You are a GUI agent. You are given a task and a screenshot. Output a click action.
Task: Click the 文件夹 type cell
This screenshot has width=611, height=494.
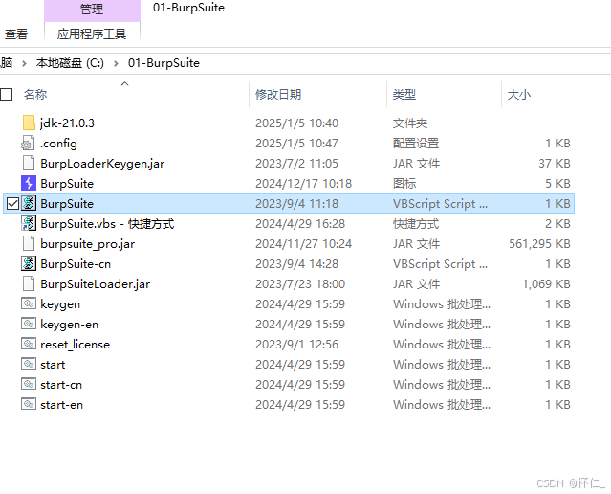[x=410, y=123]
